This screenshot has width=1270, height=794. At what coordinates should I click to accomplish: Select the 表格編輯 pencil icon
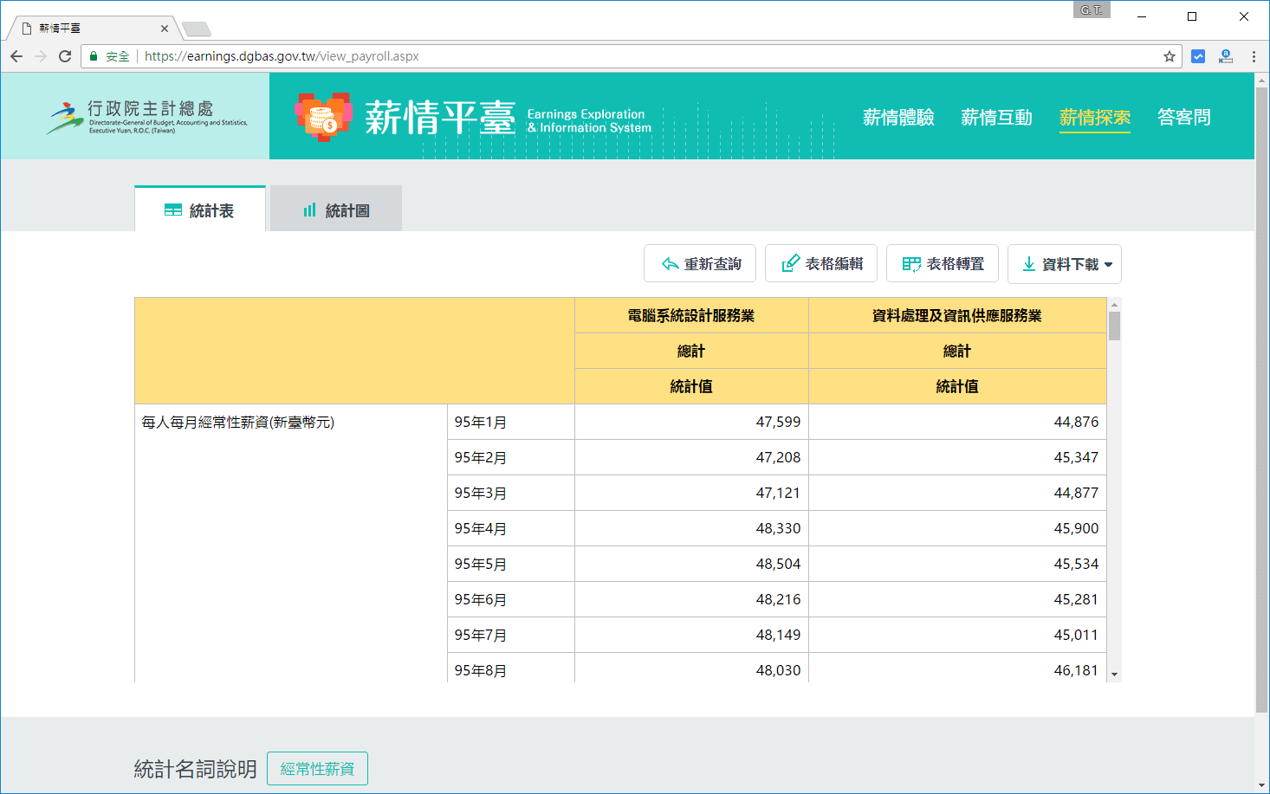click(x=791, y=263)
